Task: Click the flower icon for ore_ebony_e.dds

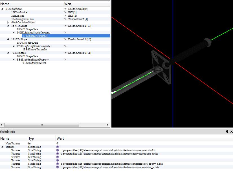Action: (x=58, y=164)
